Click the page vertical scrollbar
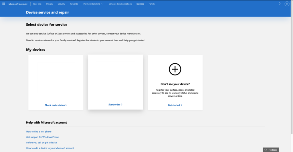Viewport: 293px width, 152px height. (x=292, y=67)
